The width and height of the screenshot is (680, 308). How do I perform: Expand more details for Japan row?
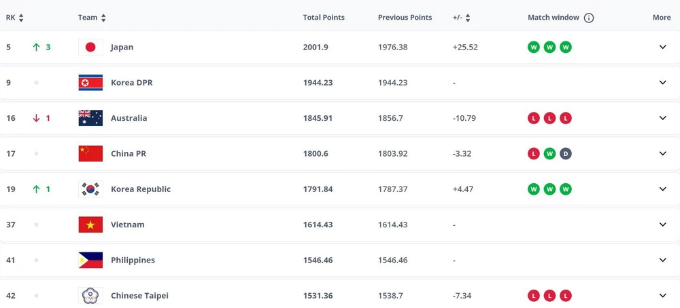662,47
